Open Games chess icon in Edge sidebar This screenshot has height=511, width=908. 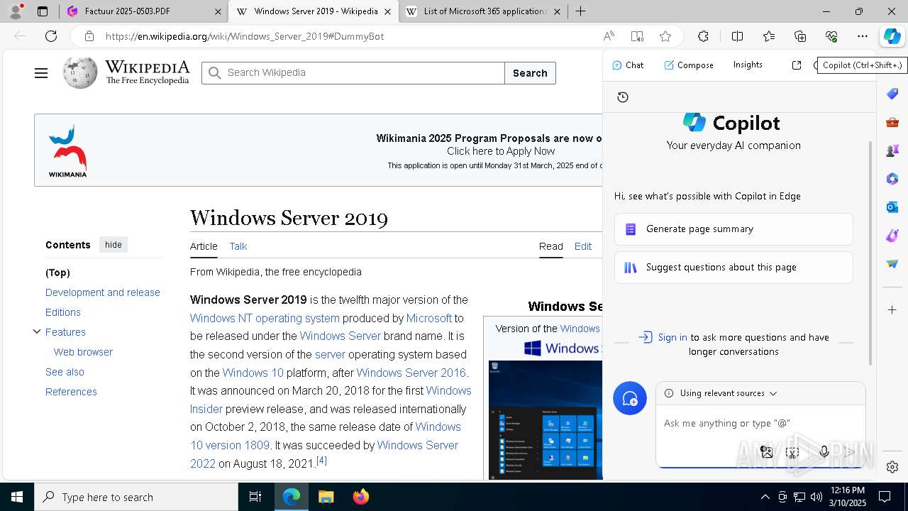(892, 150)
